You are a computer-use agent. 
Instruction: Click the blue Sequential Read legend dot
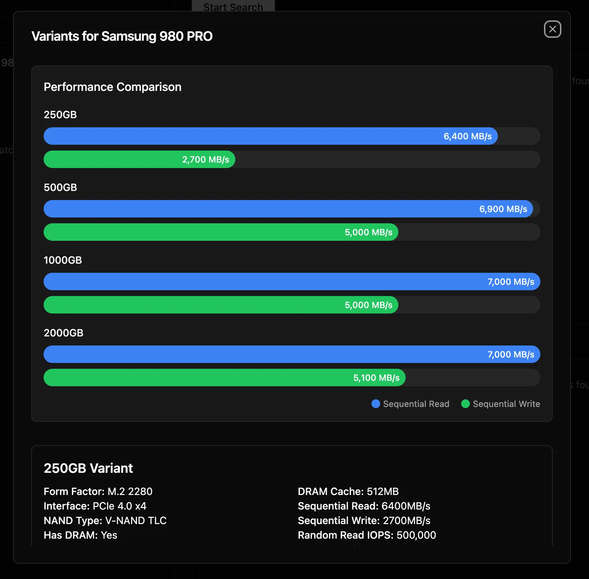(x=375, y=404)
